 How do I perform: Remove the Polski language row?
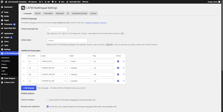coord(123,61)
